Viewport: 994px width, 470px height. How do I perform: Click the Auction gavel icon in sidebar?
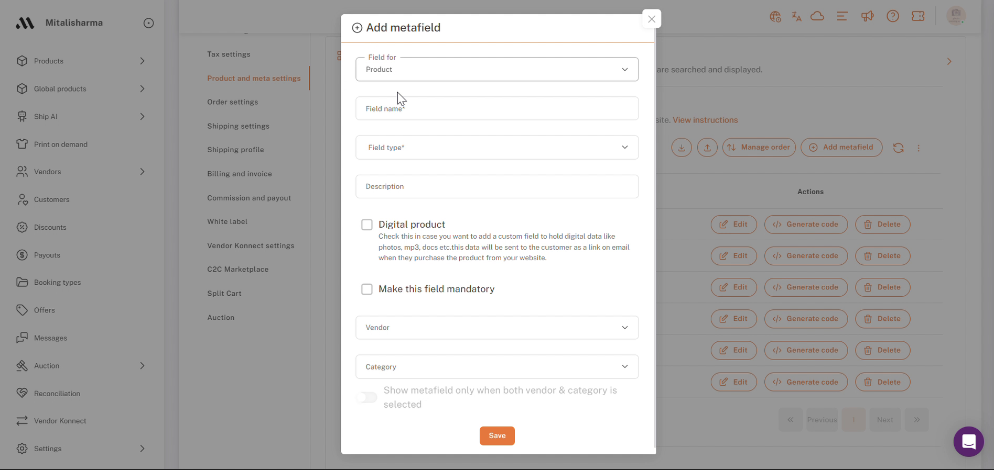tap(22, 366)
